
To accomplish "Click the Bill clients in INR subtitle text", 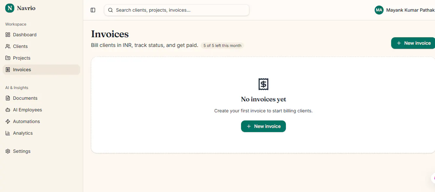I will point(145,45).
